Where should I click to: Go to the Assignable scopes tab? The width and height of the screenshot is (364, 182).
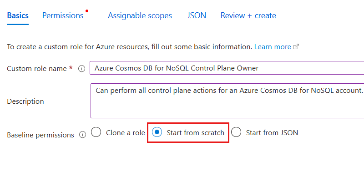point(140,15)
